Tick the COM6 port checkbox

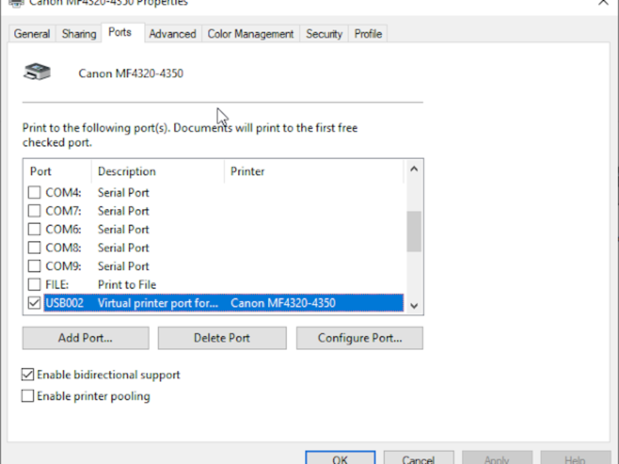coord(34,229)
